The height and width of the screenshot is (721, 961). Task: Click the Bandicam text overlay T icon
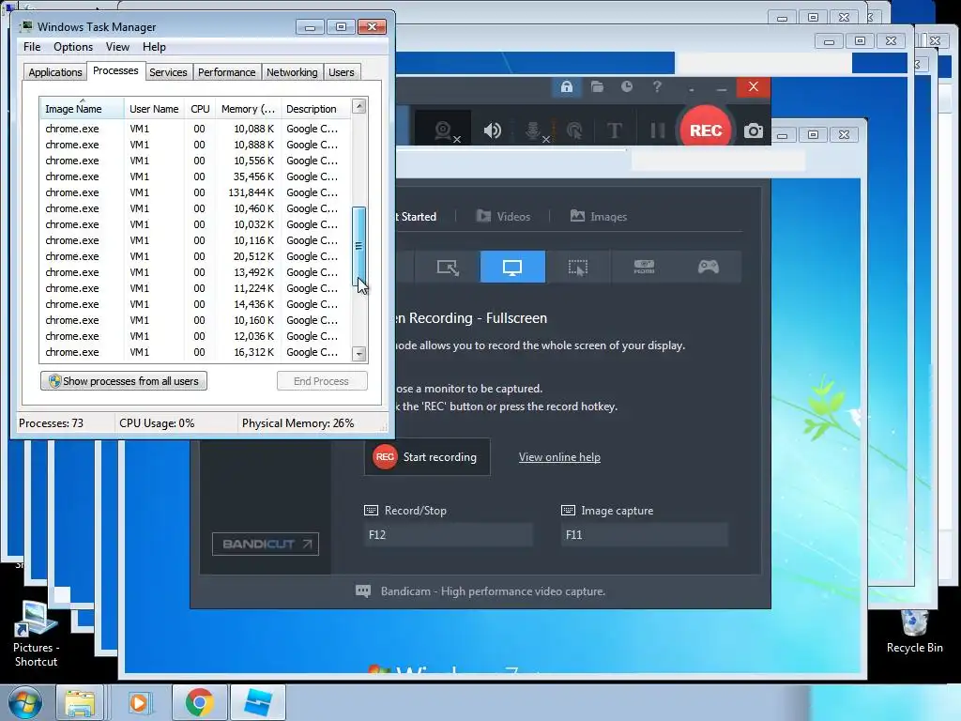click(614, 130)
